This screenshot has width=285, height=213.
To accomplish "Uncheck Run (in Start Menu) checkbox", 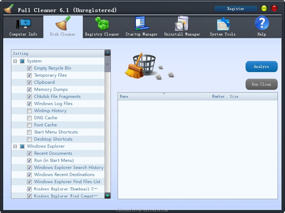I will (x=29, y=160).
